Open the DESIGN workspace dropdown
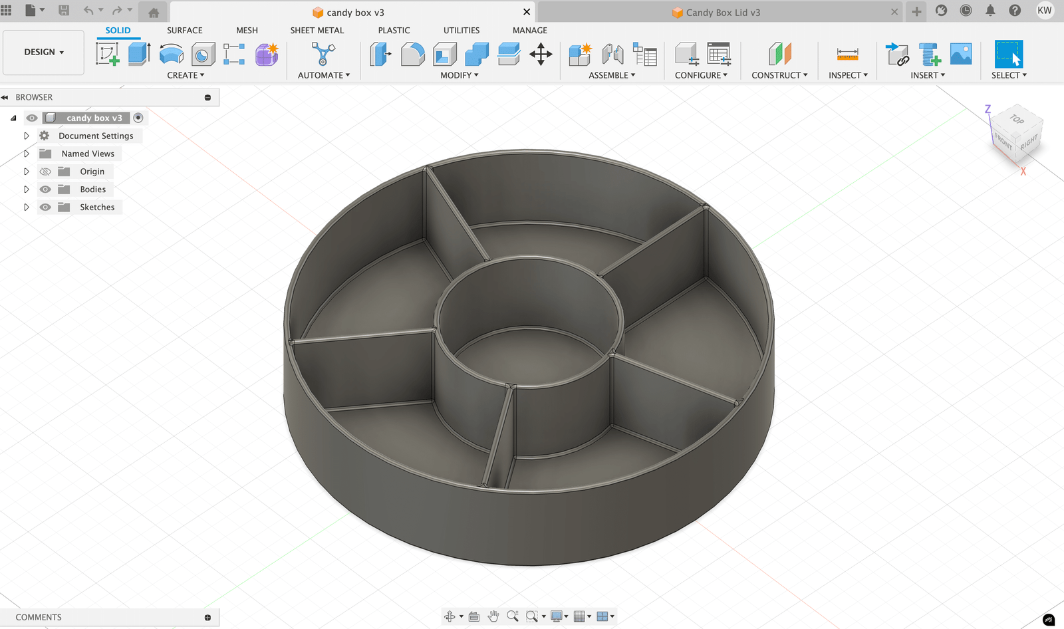1064x629 pixels. tap(44, 52)
